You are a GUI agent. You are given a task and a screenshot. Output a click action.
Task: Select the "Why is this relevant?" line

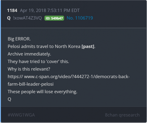[x=29, y=69]
